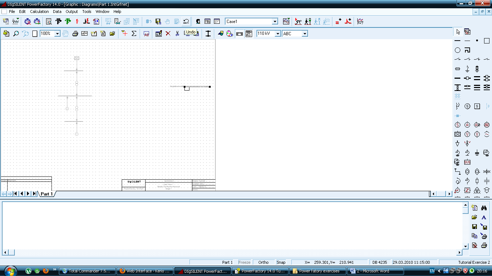
Task: Select the SVS static var system tool
Action: (468, 162)
